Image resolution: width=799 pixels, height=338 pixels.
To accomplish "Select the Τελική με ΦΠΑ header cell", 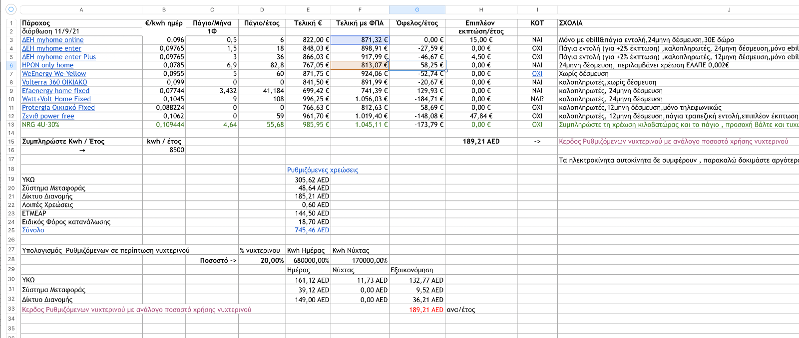I will pos(360,23).
